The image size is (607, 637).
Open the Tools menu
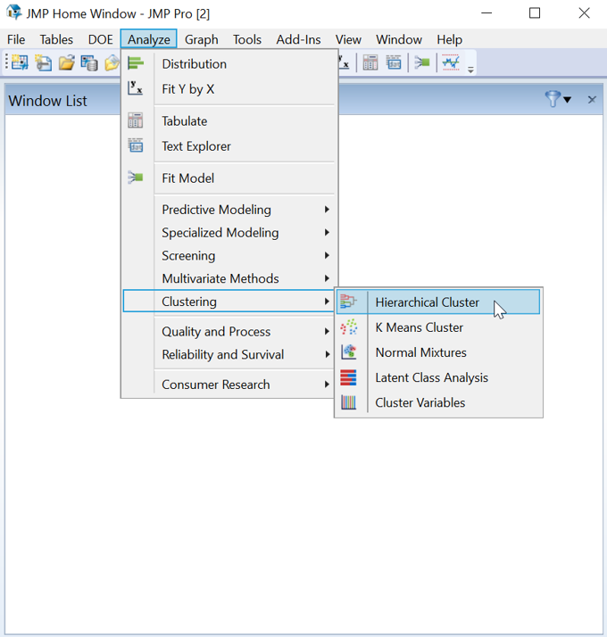[246, 39]
